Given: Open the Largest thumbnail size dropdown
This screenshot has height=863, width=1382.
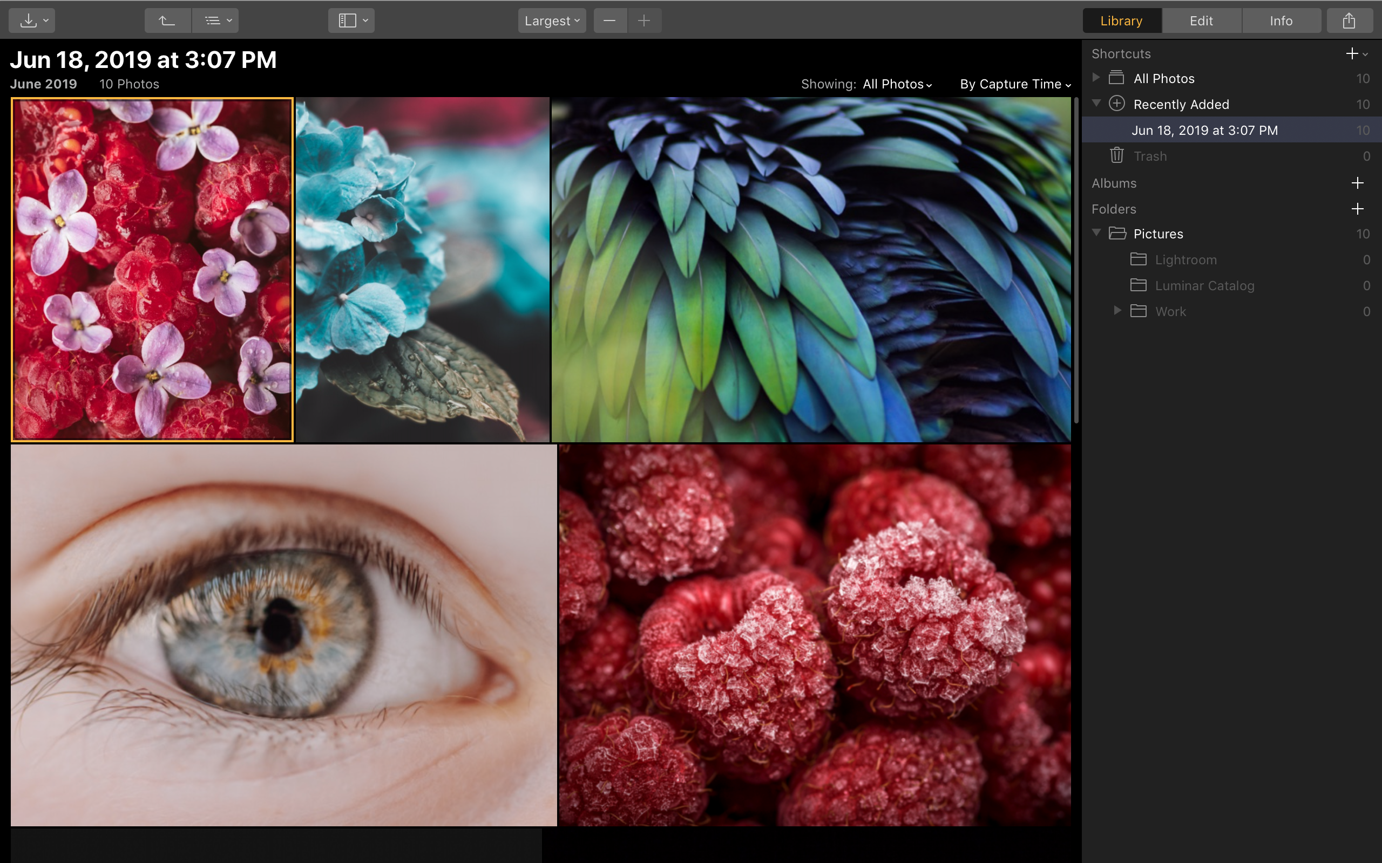Looking at the screenshot, I should coord(551,20).
